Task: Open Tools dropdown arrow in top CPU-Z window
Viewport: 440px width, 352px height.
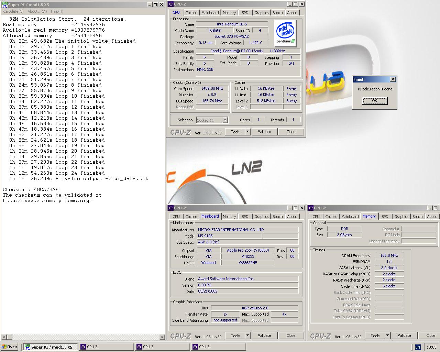Action: (x=247, y=132)
